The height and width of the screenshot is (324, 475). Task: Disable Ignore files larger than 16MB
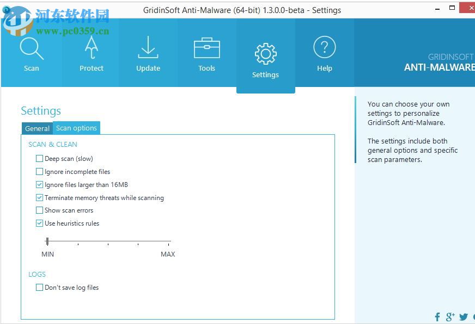(x=39, y=184)
